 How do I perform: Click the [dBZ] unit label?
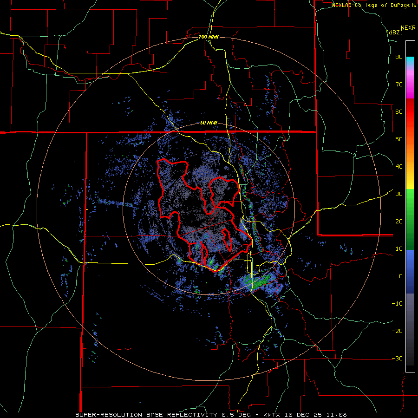click(394, 32)
